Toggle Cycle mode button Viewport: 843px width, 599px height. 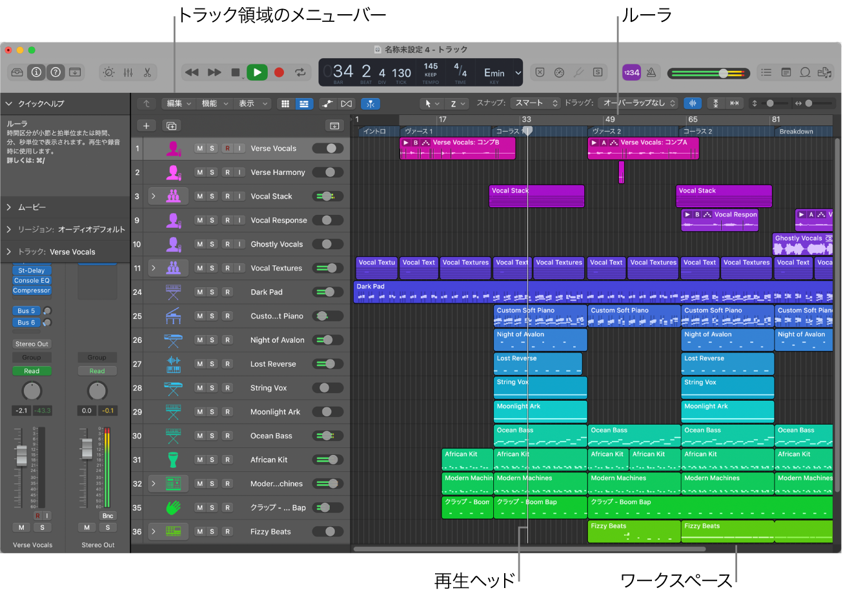(300, 72)
